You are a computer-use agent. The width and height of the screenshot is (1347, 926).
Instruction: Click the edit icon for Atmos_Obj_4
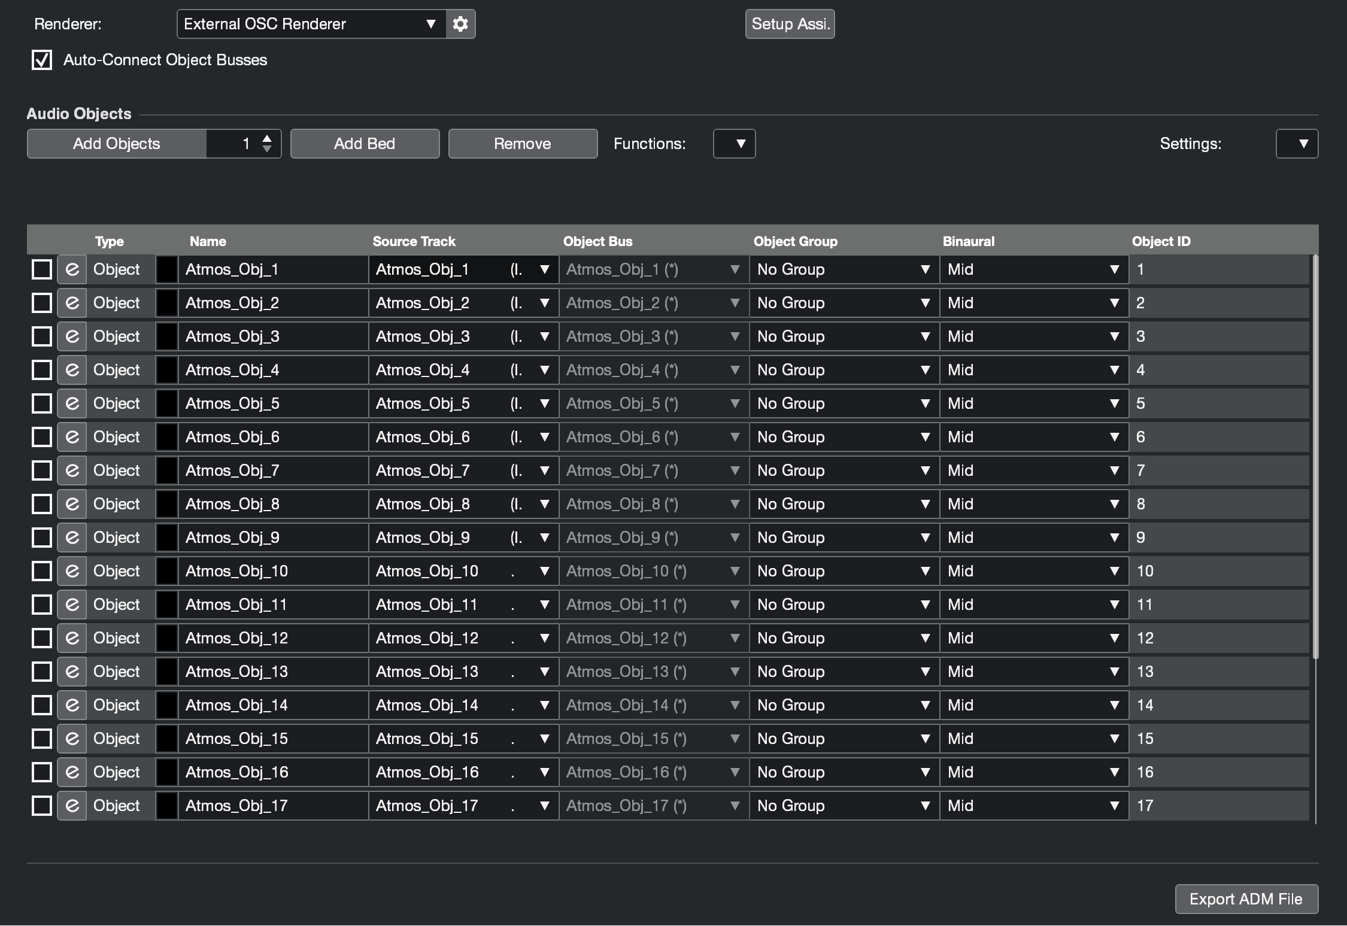click(x=72, y=370)
